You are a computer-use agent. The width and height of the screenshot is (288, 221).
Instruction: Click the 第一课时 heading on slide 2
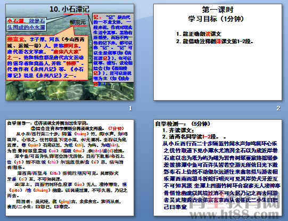pyautogui.click(x=218, y=10)
